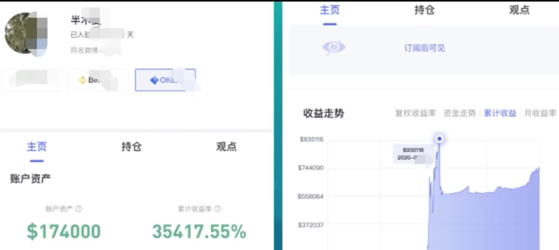The width and height of the screenshot is (559, 250).
Task: Select the Binance exchange button
Action: [x=98, y=80]
